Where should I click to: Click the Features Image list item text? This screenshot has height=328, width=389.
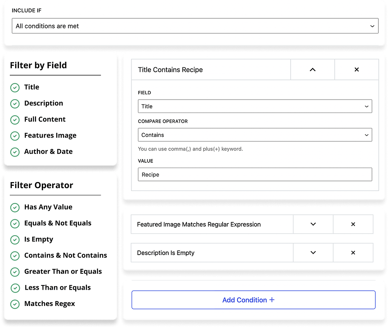[x=51, y=136]
